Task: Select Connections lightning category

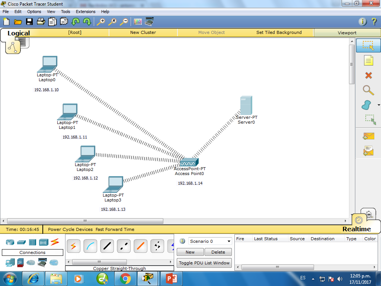Action: pyautogui.click(x=55, y=242)
